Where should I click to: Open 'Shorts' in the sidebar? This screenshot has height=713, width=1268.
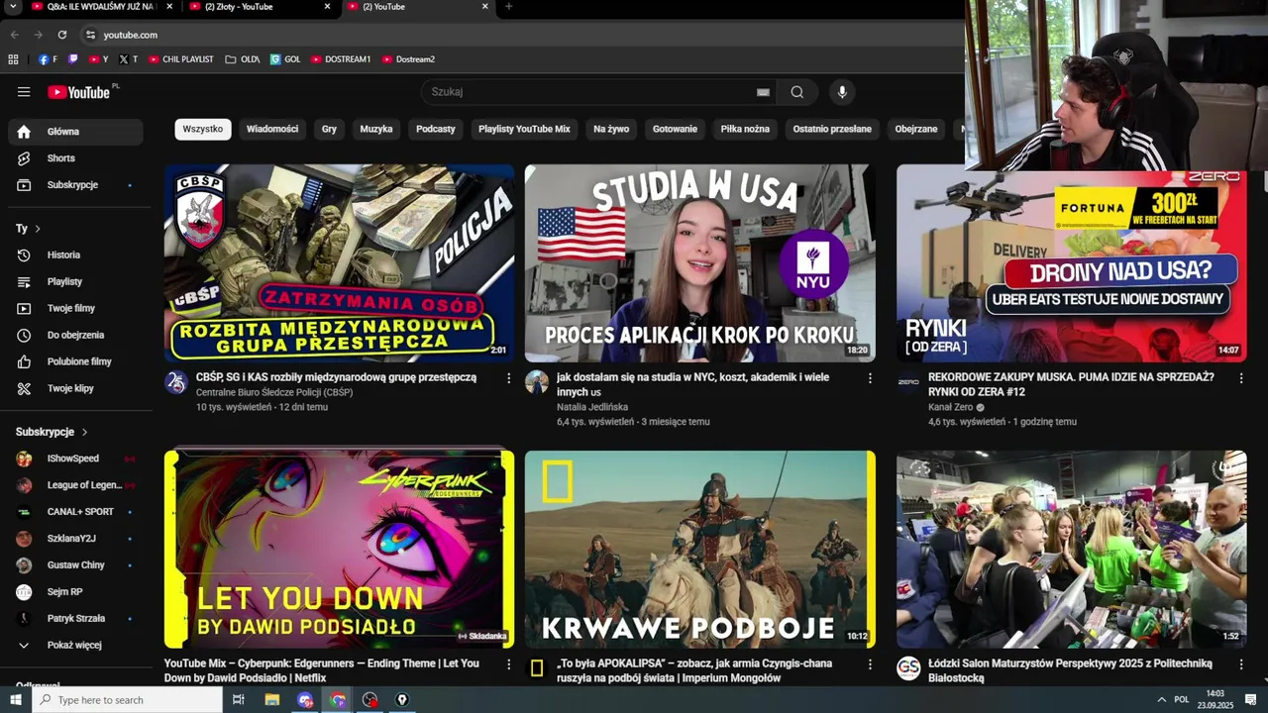click(x=76, y=158)
